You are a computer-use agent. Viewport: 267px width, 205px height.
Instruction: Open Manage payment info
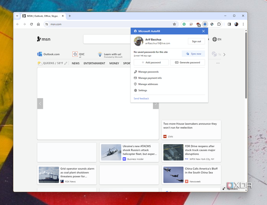coord(148,78)
